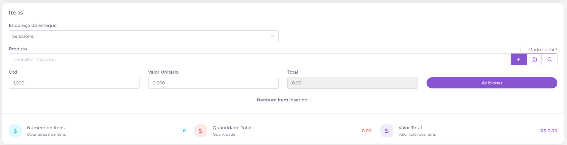Click the purple plus icon beside product field
Screen dimensions: 567x145
pos(519,59)
